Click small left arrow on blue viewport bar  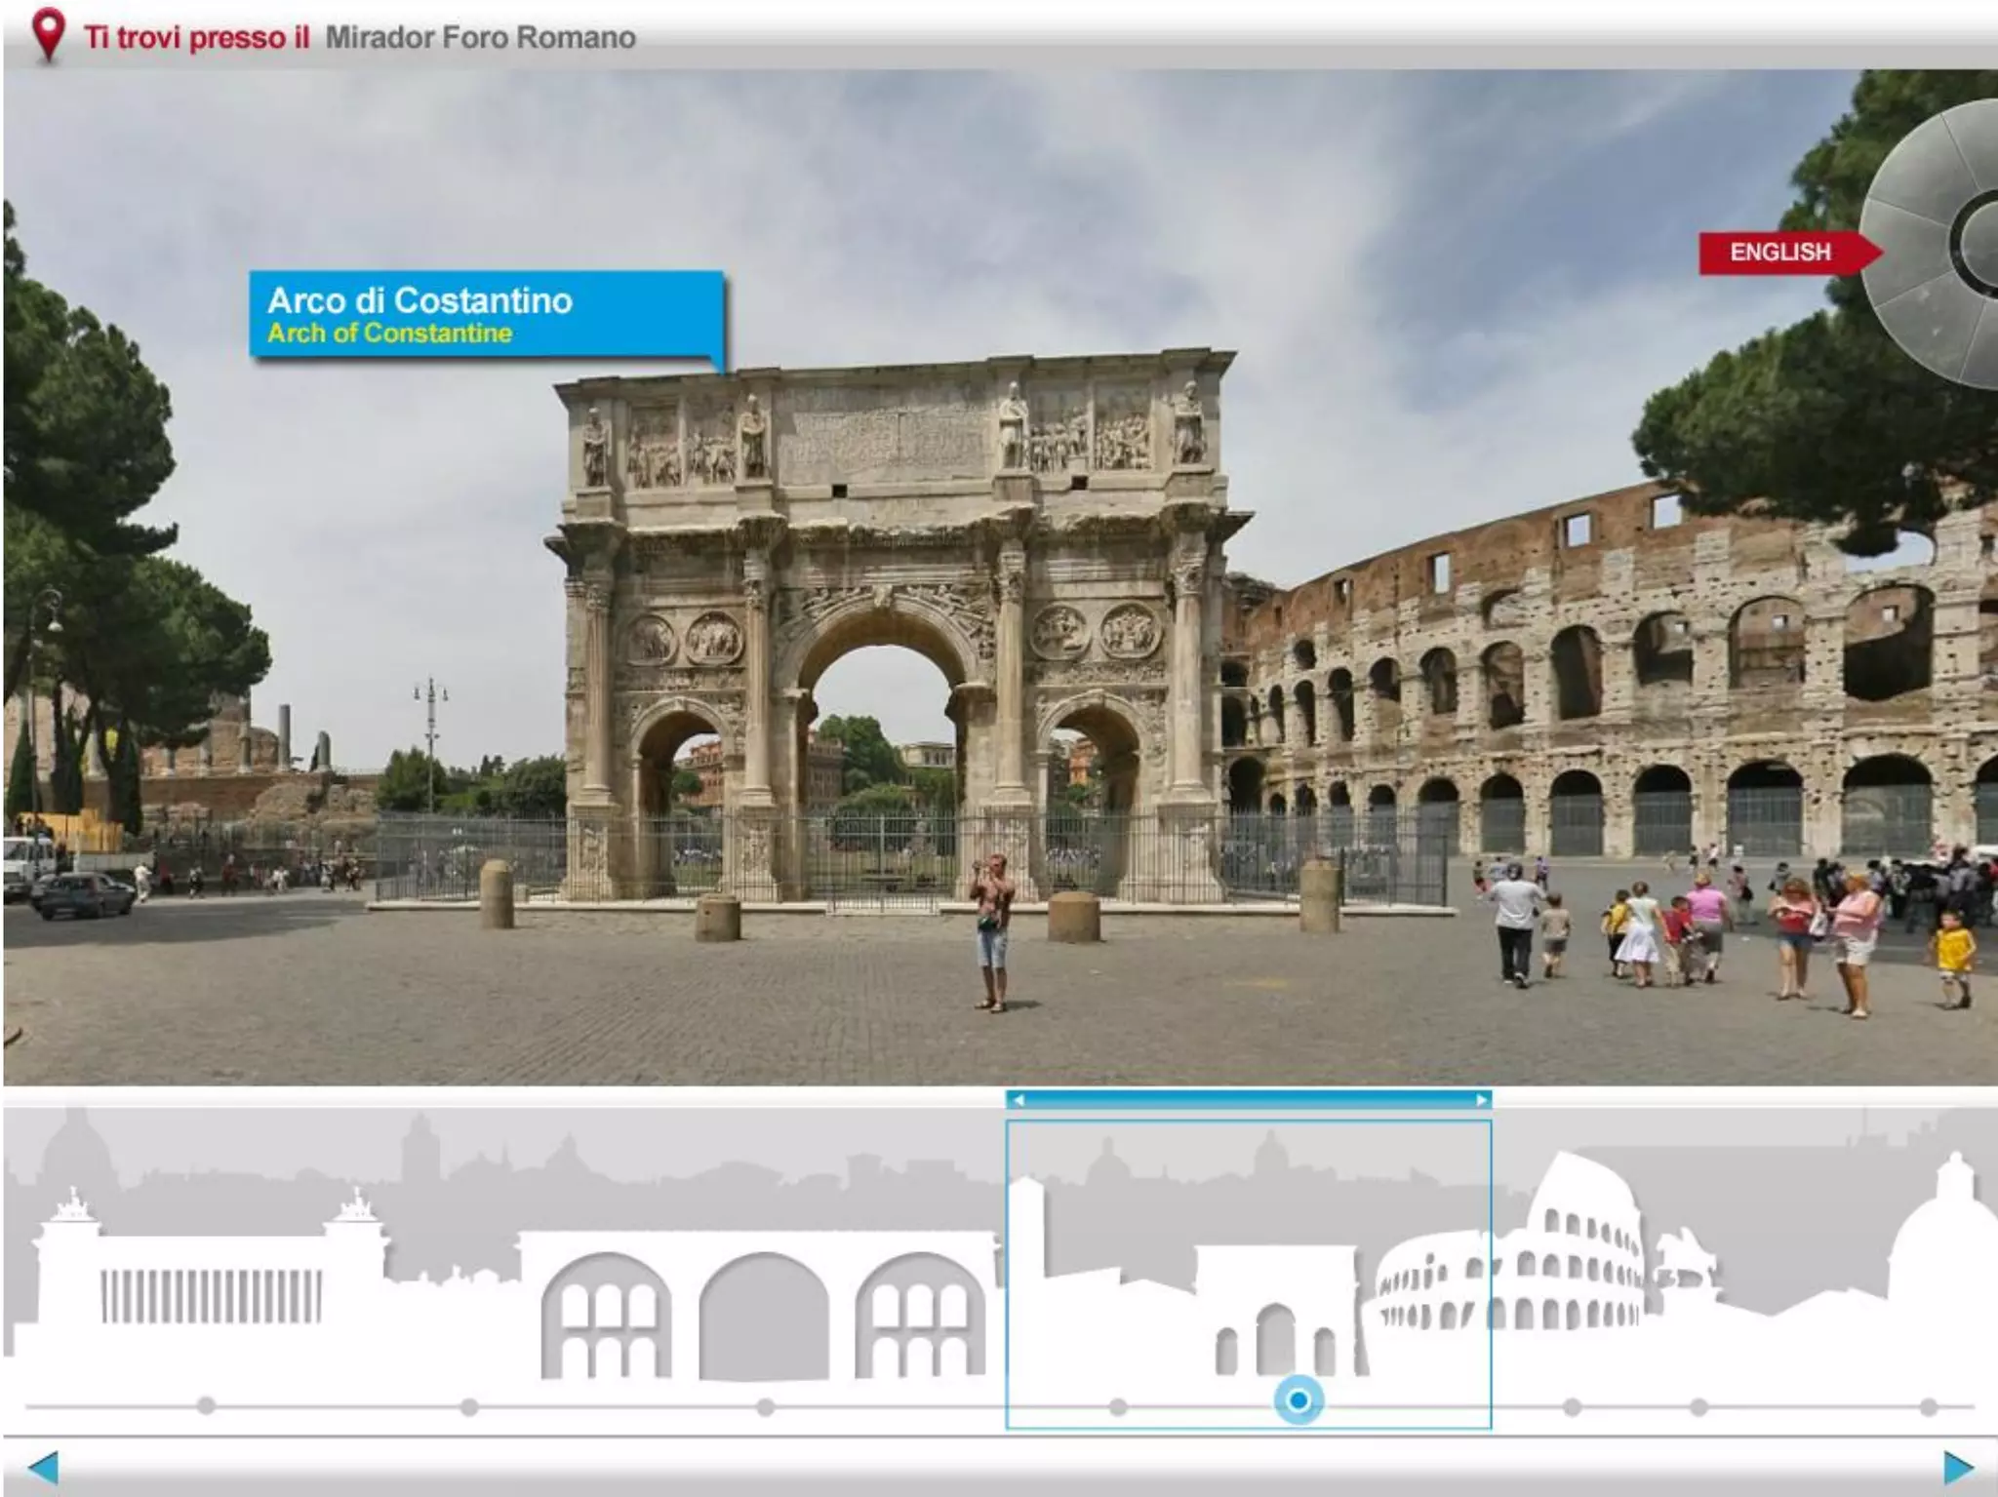tap(1019, 1100)
